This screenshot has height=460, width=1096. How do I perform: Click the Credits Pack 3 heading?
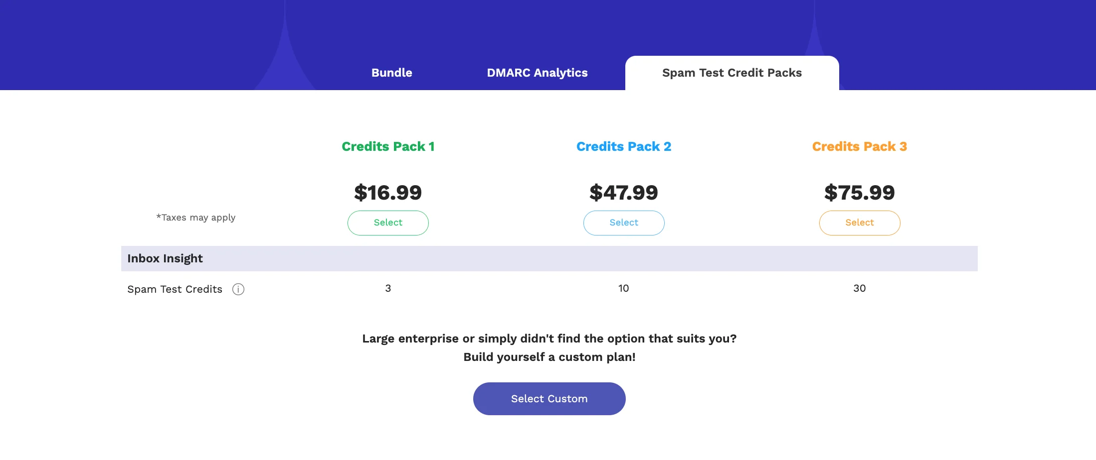coord(860,146)
